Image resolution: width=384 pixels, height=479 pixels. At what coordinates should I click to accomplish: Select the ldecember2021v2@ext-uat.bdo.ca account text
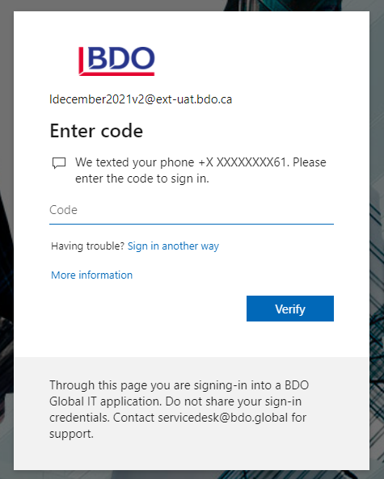pyautogui.click(x=141, y=99)
